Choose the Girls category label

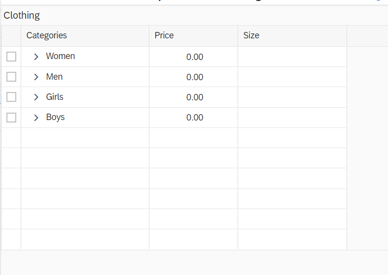(x=55, y=97)
